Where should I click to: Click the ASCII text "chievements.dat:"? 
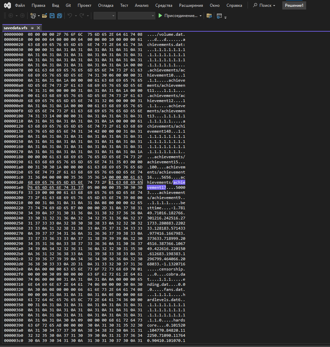(166, 45)
